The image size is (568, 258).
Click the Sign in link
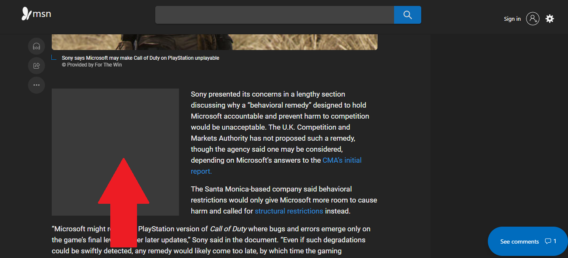512,19
